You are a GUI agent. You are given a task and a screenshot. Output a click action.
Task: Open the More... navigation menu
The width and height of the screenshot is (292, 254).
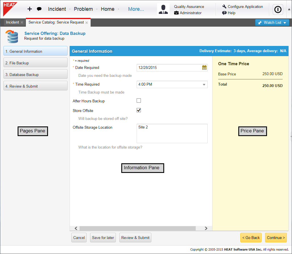(x=136, y=9)
